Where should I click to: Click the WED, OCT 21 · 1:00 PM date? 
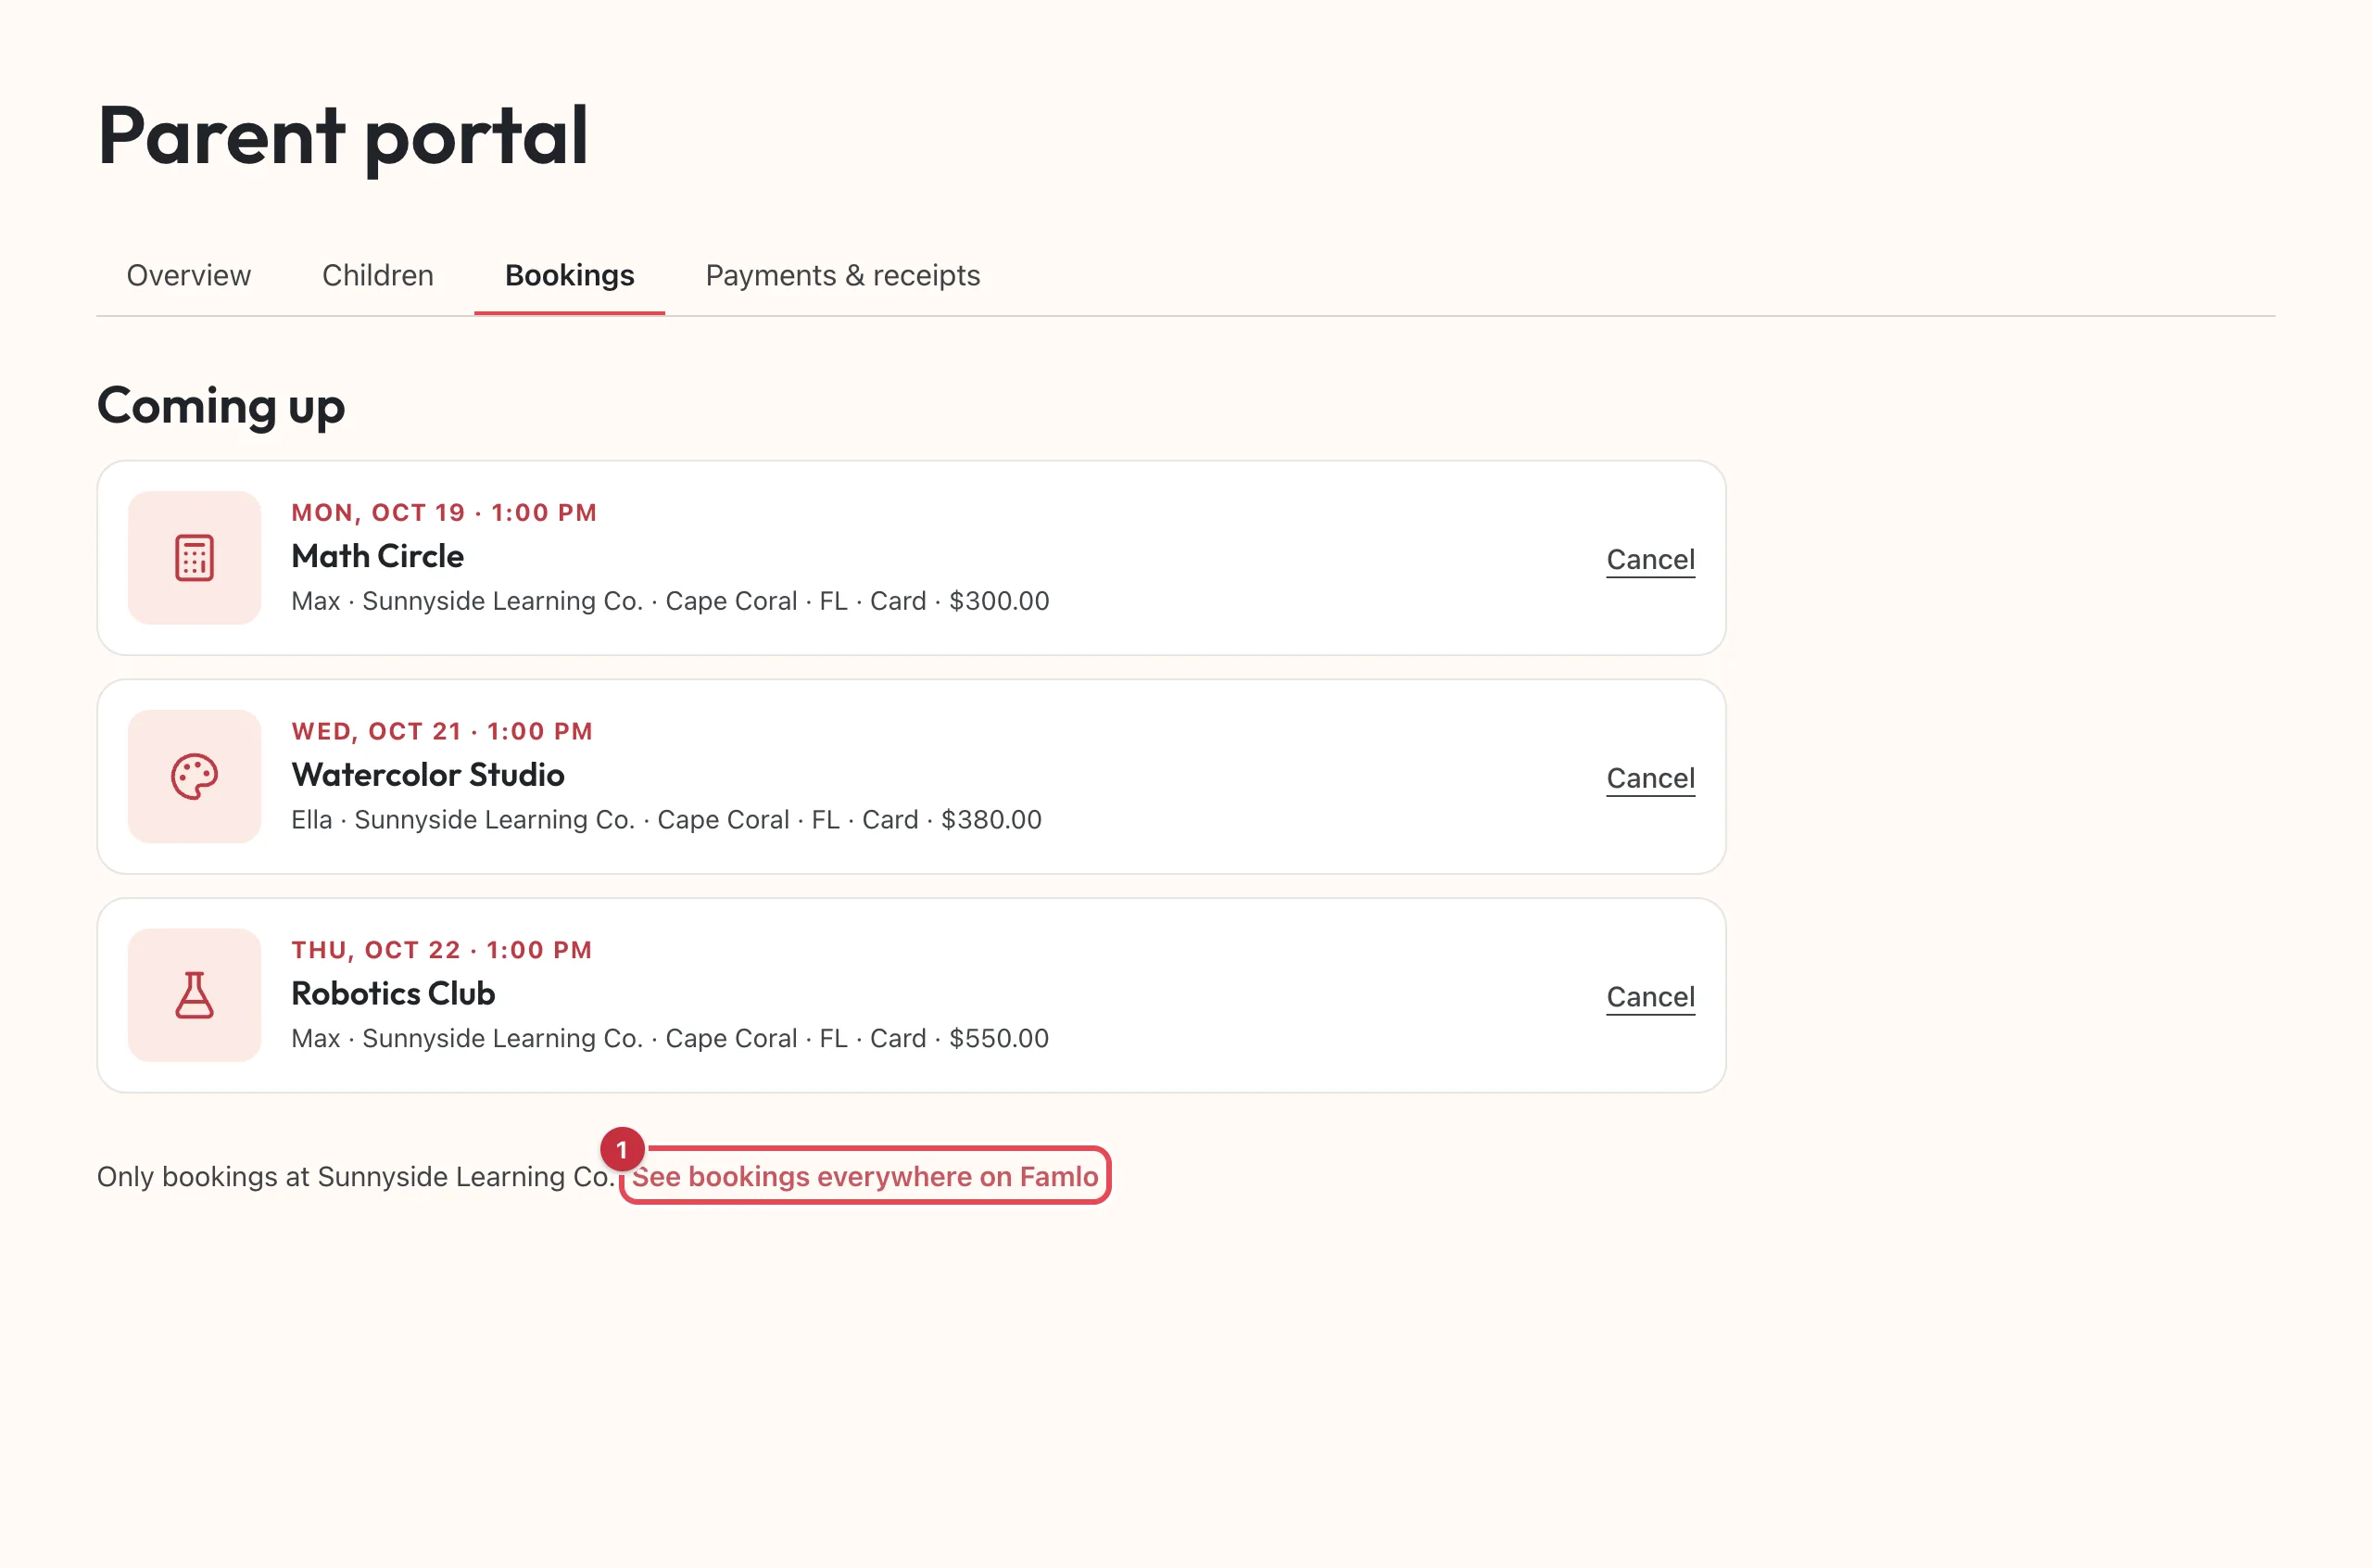point(442,731)
